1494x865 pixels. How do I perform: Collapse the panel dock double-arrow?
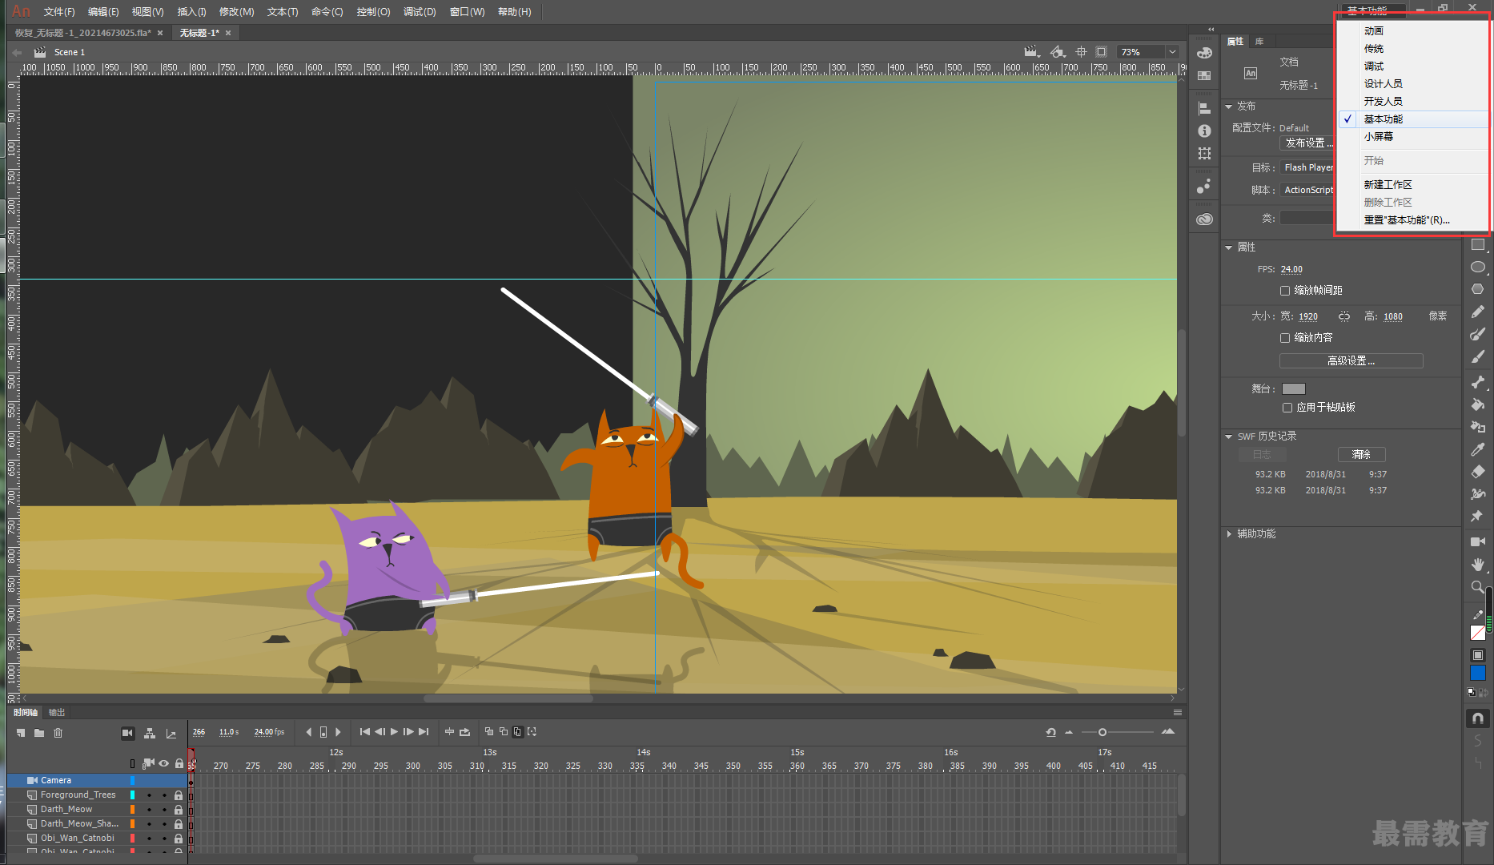[x=1211, y=30]
